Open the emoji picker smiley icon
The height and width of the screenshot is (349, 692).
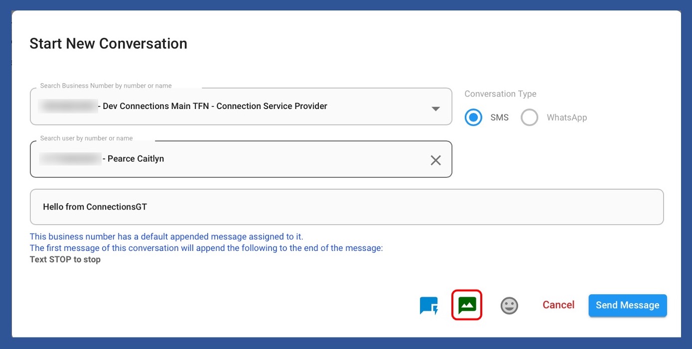tap(509, 305)
